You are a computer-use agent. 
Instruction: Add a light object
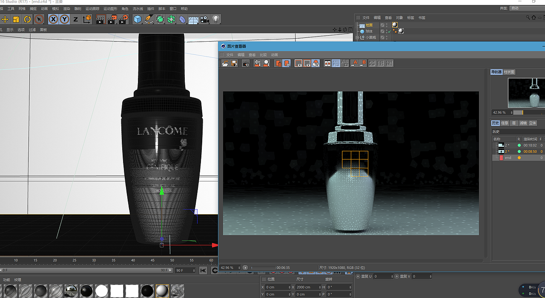coord(216,19)
